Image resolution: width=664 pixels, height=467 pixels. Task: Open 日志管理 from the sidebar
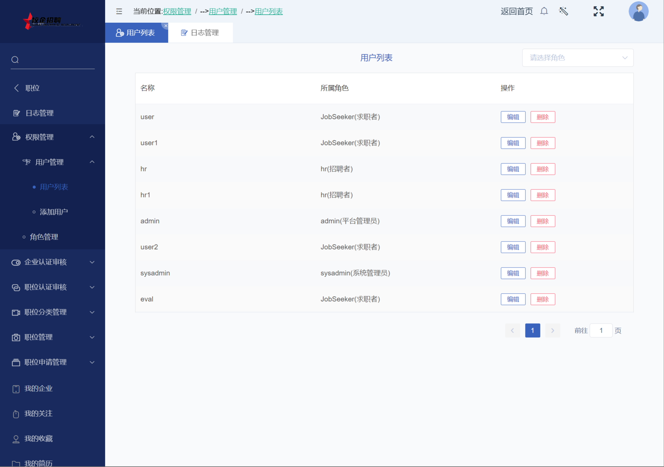coord(39,113)
